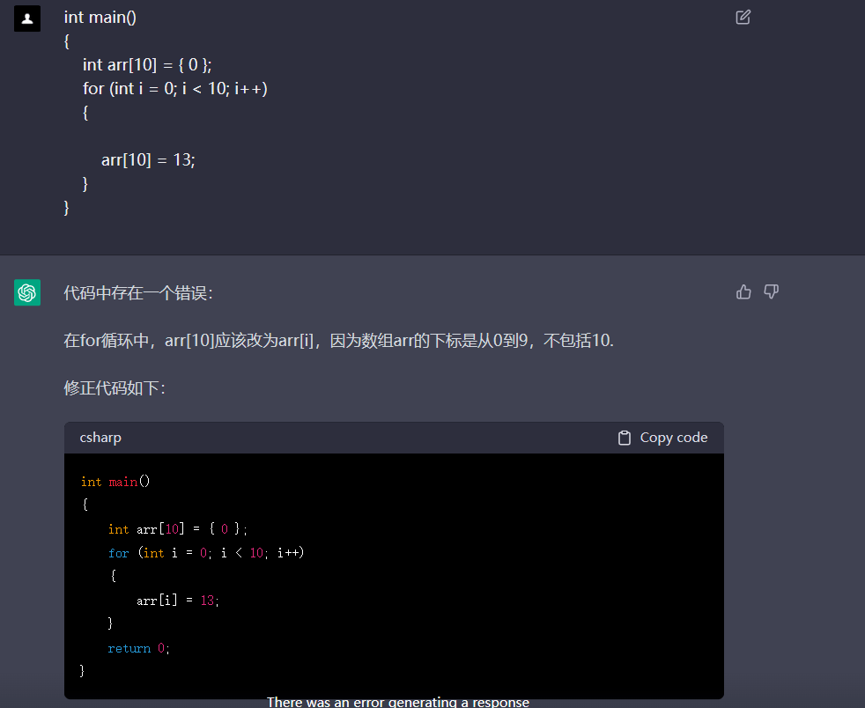Click "int main()" inside the code block
The image size is (865, 708).
[x=115, y=482]
